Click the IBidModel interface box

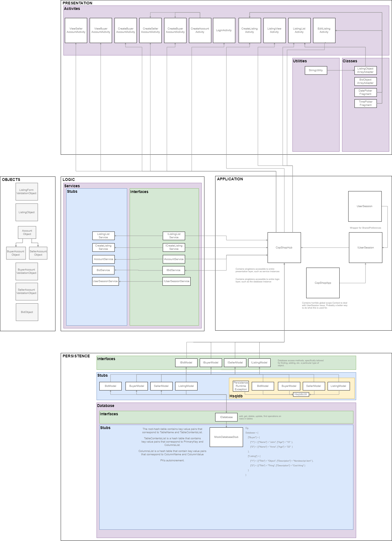click(x=186, y=363)
